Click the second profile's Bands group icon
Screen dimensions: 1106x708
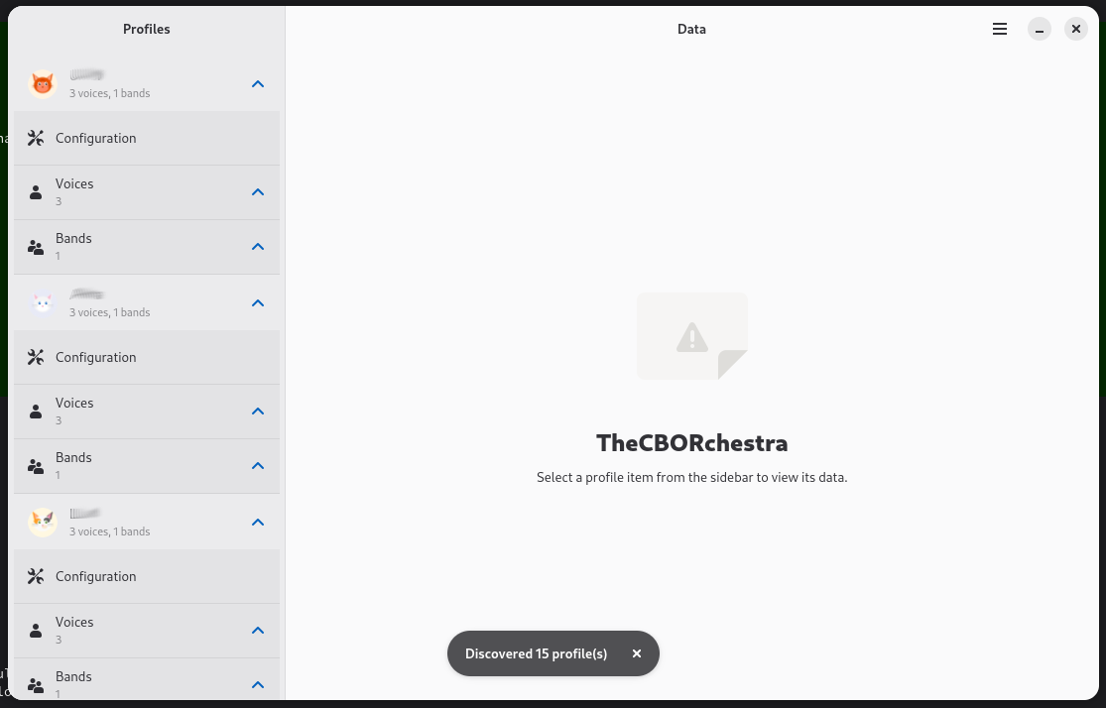(36, 466)
